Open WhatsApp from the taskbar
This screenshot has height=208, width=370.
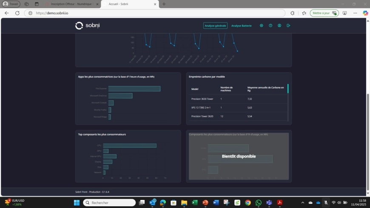pyautogui.click(x=259, y=202)
